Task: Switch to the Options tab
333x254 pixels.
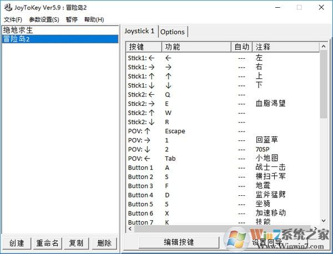Action: (173, 32)
